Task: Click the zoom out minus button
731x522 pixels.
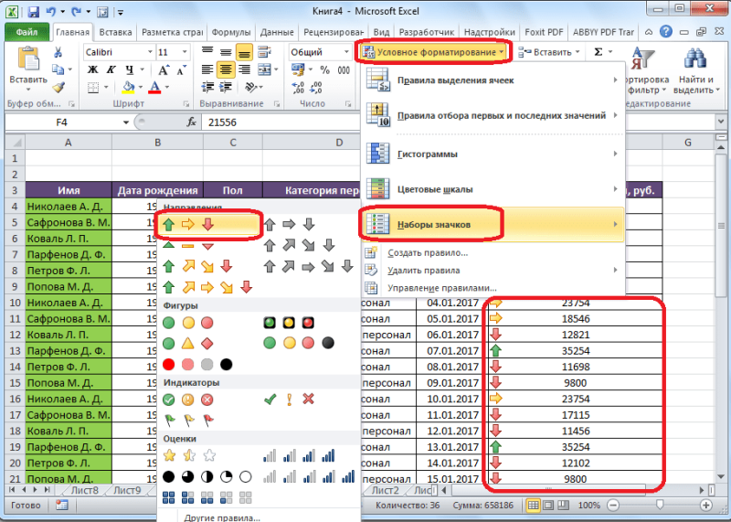Action: tap(613, 506)
